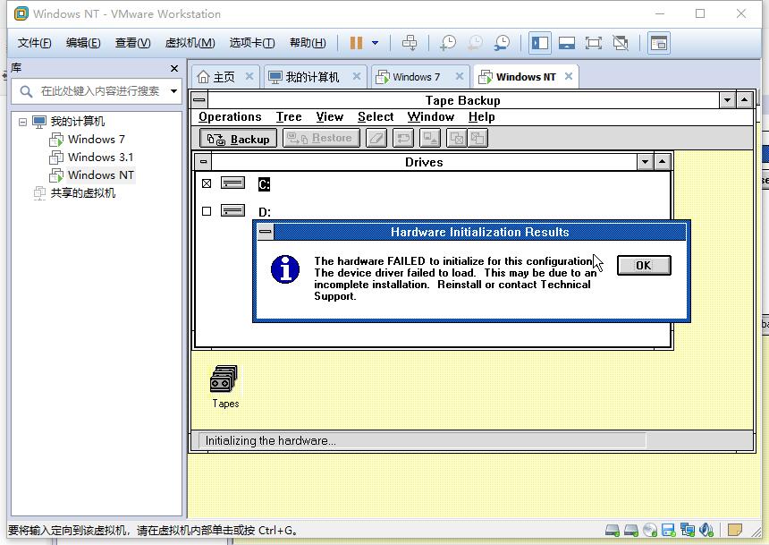
Task: Close the 主页 tab
Action: coord(249,76)
